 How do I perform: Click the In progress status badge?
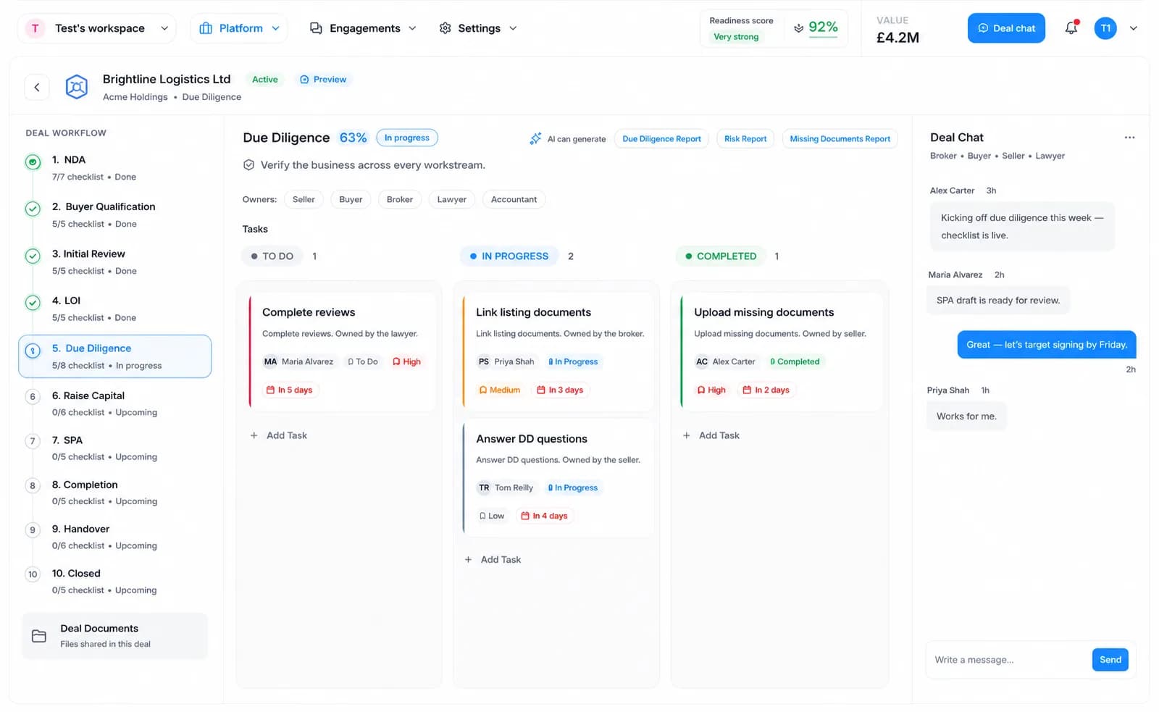point(407,138)
